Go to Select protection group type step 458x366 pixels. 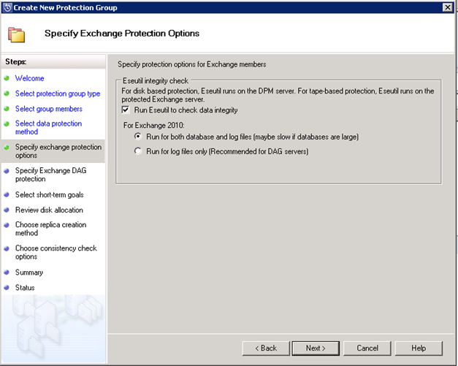coord(57,94)
